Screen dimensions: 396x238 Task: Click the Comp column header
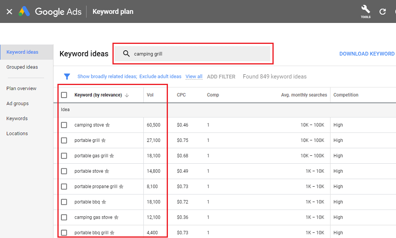213,95
